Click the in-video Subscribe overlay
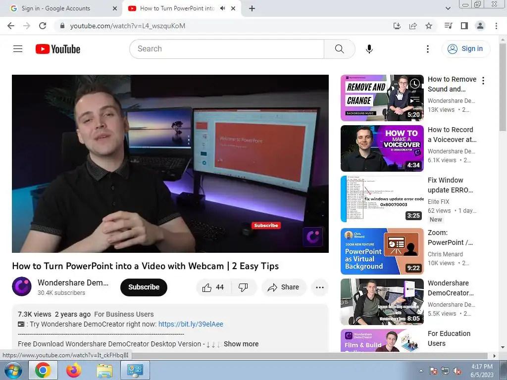 266,225
